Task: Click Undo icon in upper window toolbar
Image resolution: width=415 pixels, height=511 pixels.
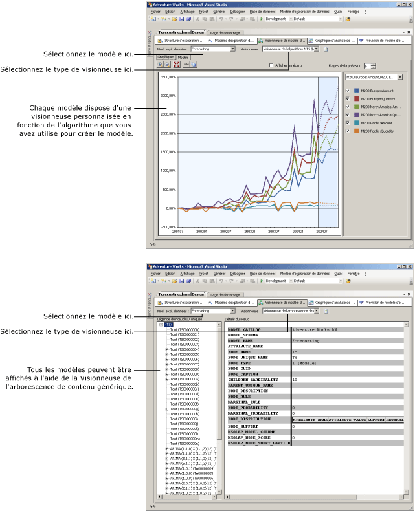Action: [x=221, y=19]
